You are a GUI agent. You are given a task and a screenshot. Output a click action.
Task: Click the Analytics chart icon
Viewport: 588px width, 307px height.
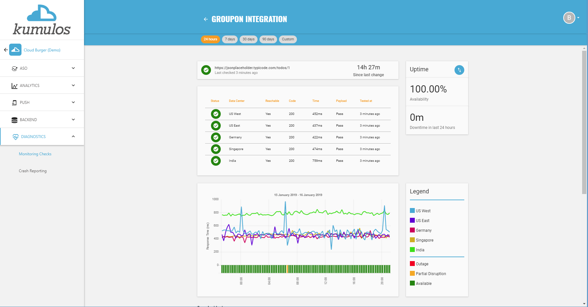point(14,86)
